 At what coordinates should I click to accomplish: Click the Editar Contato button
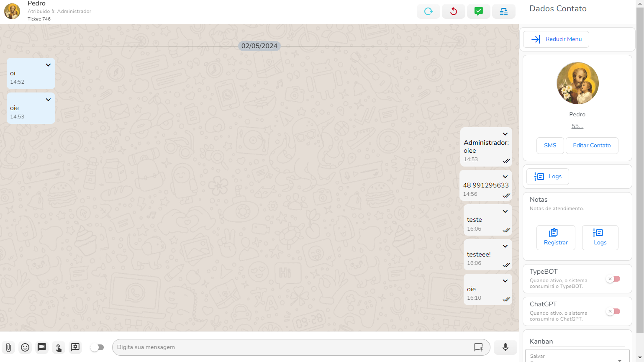(x=591, y=146)
